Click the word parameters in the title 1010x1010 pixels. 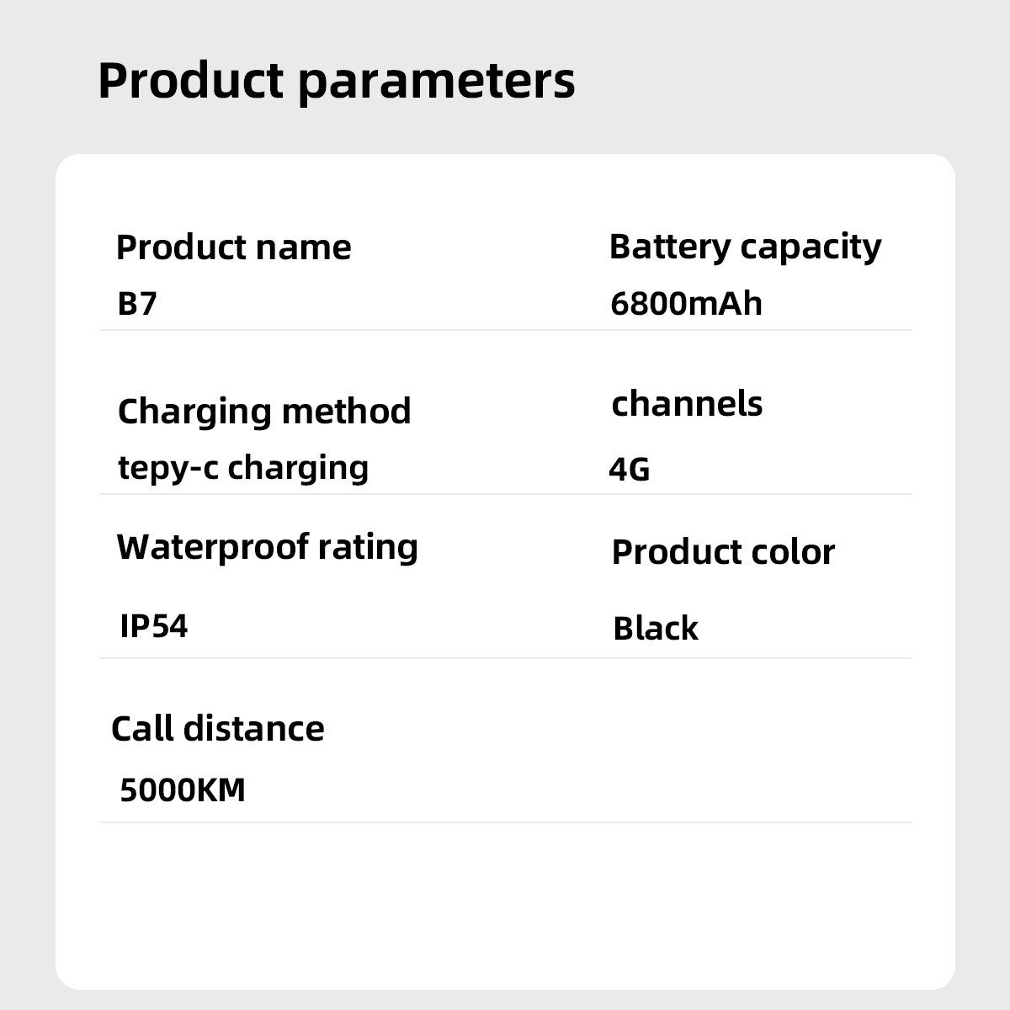coord(436,81)
